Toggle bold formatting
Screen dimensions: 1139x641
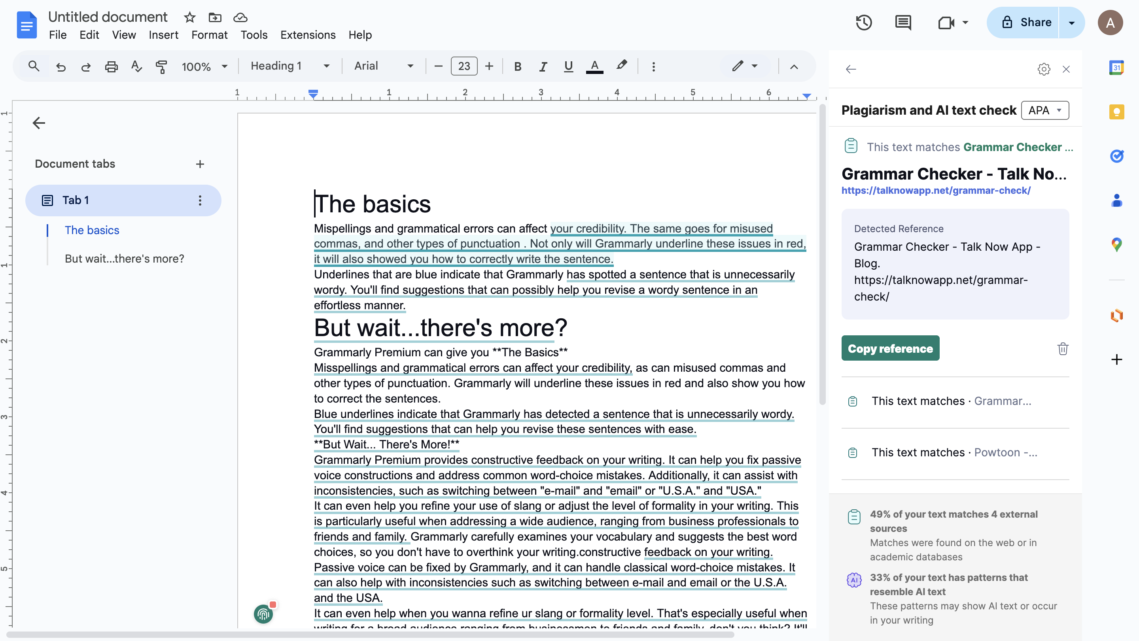pyautogui.click(x=517, y=66)
